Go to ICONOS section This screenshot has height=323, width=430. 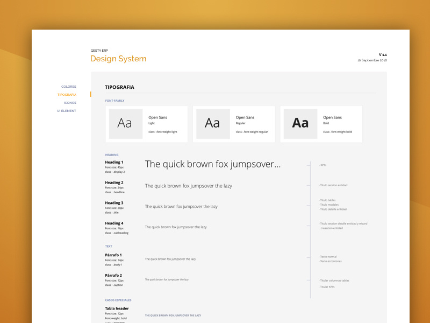pos(70,103)
